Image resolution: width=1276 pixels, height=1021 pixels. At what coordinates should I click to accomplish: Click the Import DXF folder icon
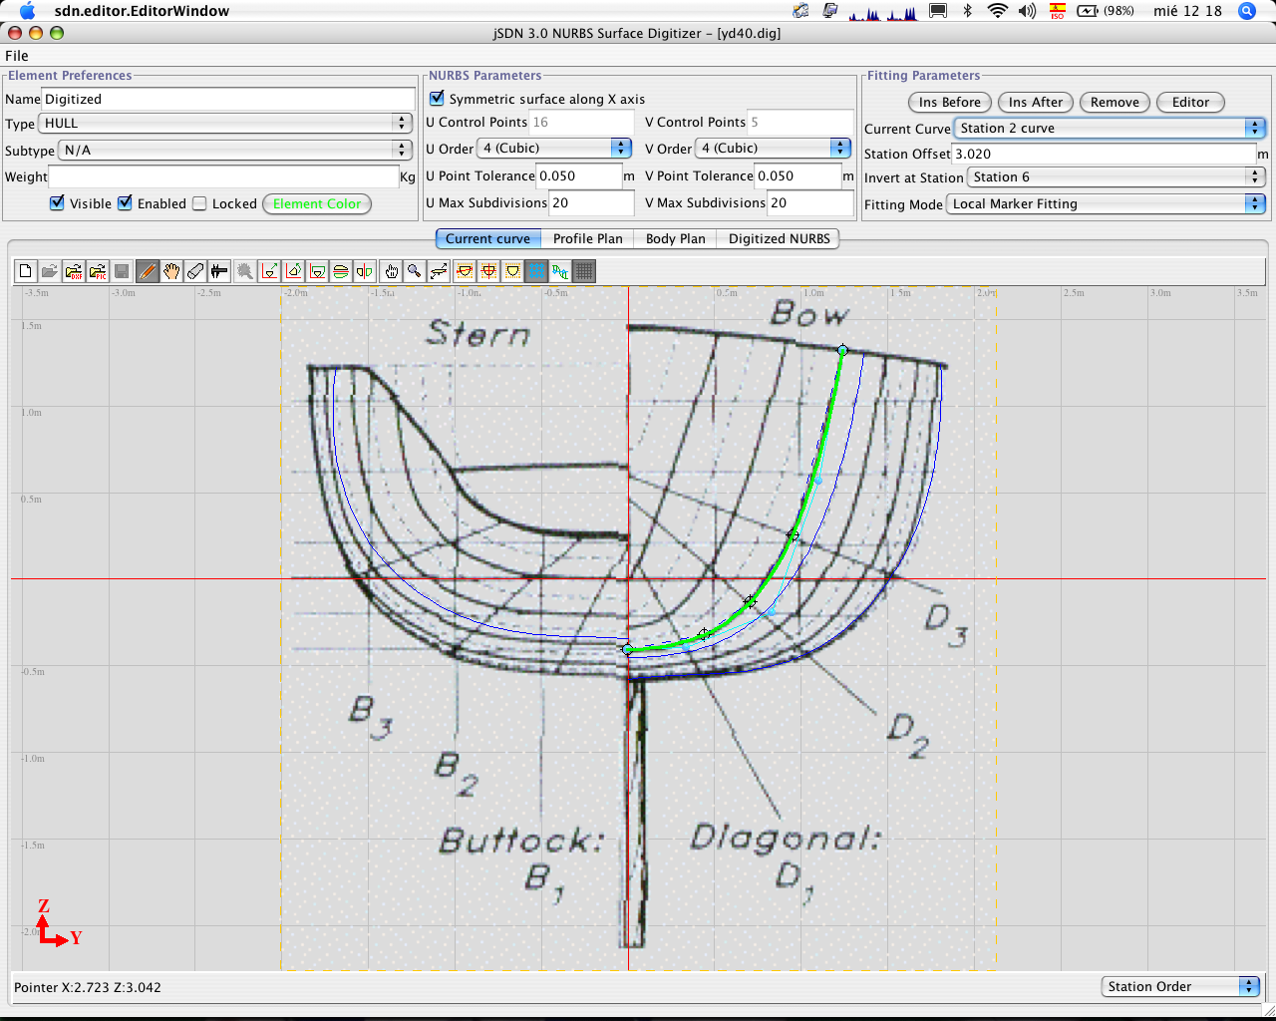coord(74,271)
